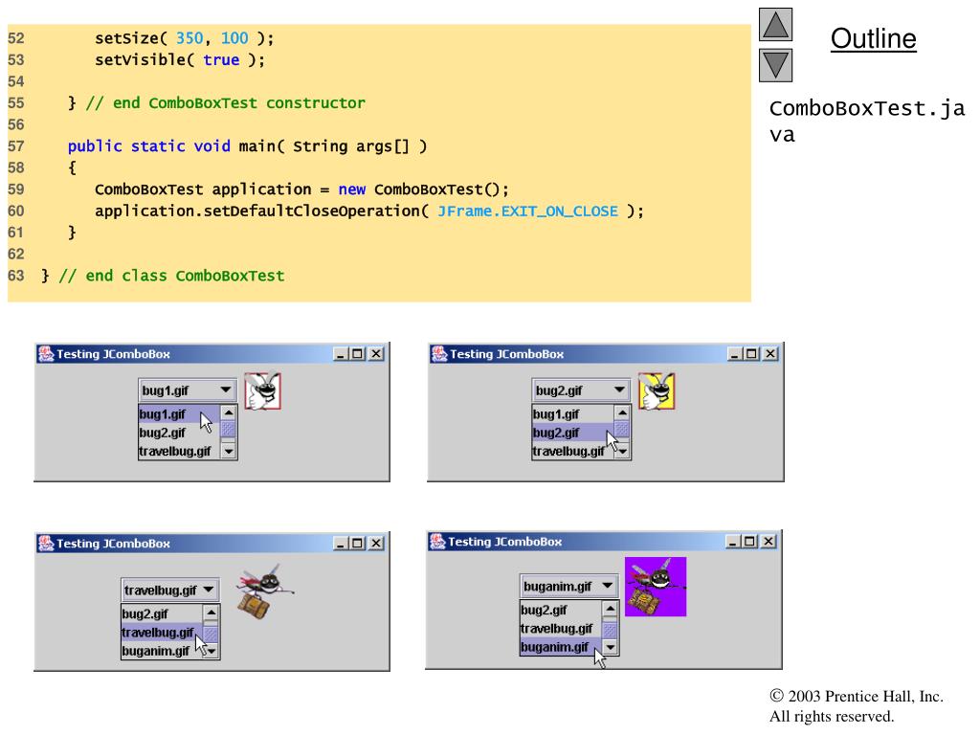
Task: Minimize the travelbug.gif Testing JComboBox window
Action: [341, 544]
